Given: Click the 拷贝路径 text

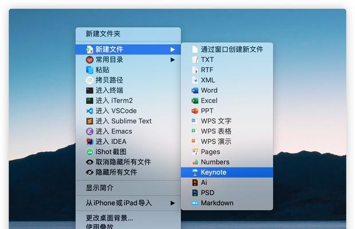Looking at the screenshot, I should (x=109, y=80).
